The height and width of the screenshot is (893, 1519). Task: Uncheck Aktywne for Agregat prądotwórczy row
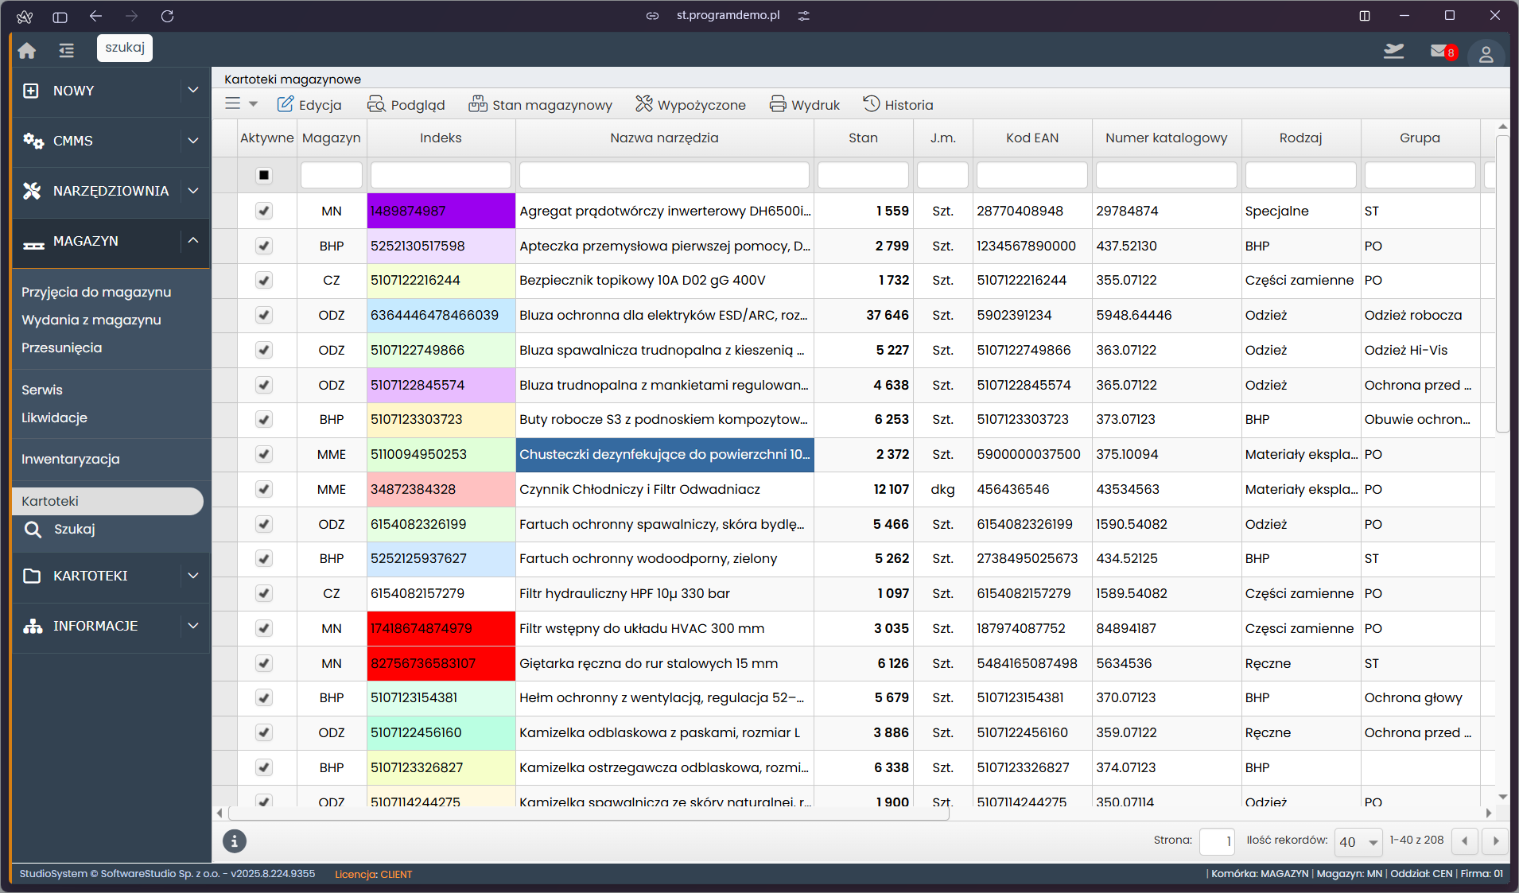264,211
